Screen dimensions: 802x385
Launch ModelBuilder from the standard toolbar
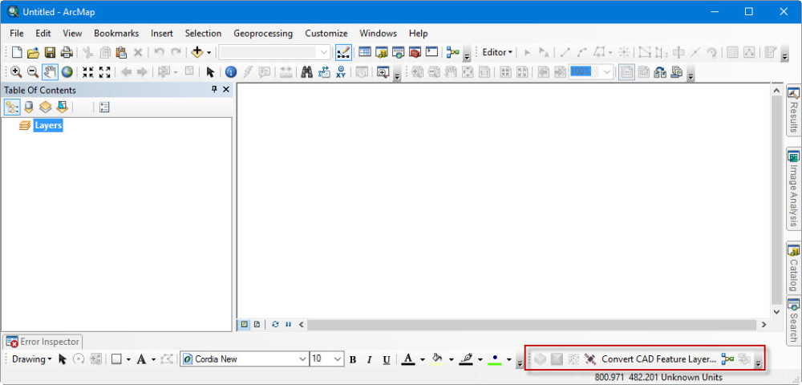(452, 52)
